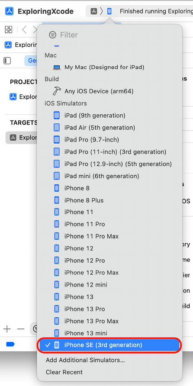Click the ExploringXcode title text
Image resolution: width=193 pixels, height=386 pixels.
point(45,11)
